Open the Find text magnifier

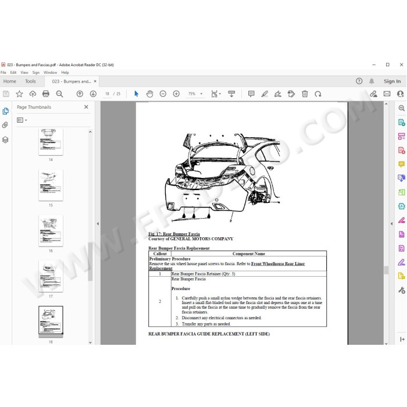click(x=59, y=94)
